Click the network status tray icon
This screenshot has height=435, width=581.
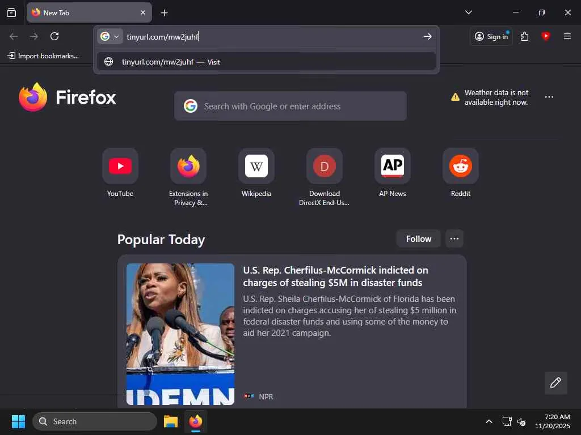(x=507, y=421)
